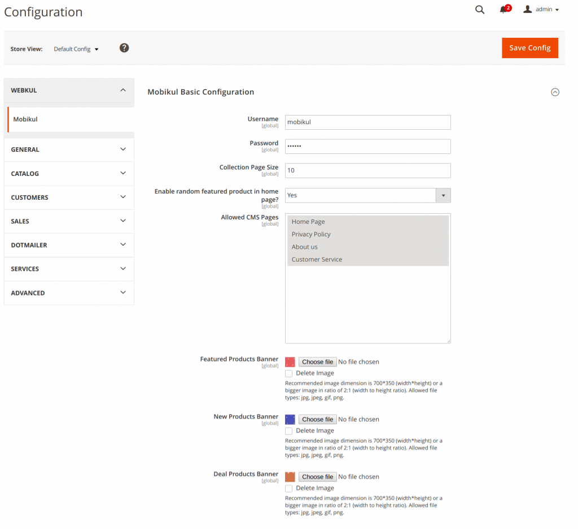Click the admin user account icon
The image size is (578, 529).
(528, 10)
